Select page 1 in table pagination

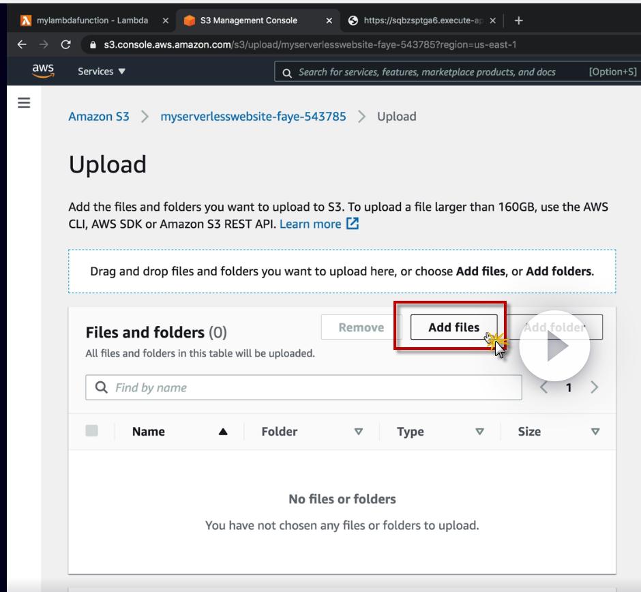[x=569, y=387]
